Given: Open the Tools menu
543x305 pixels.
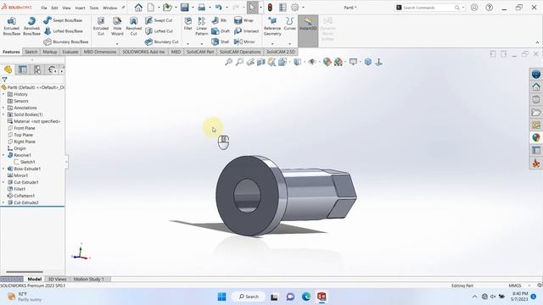Looking at the screenshot, I should (x=94, y=8).
